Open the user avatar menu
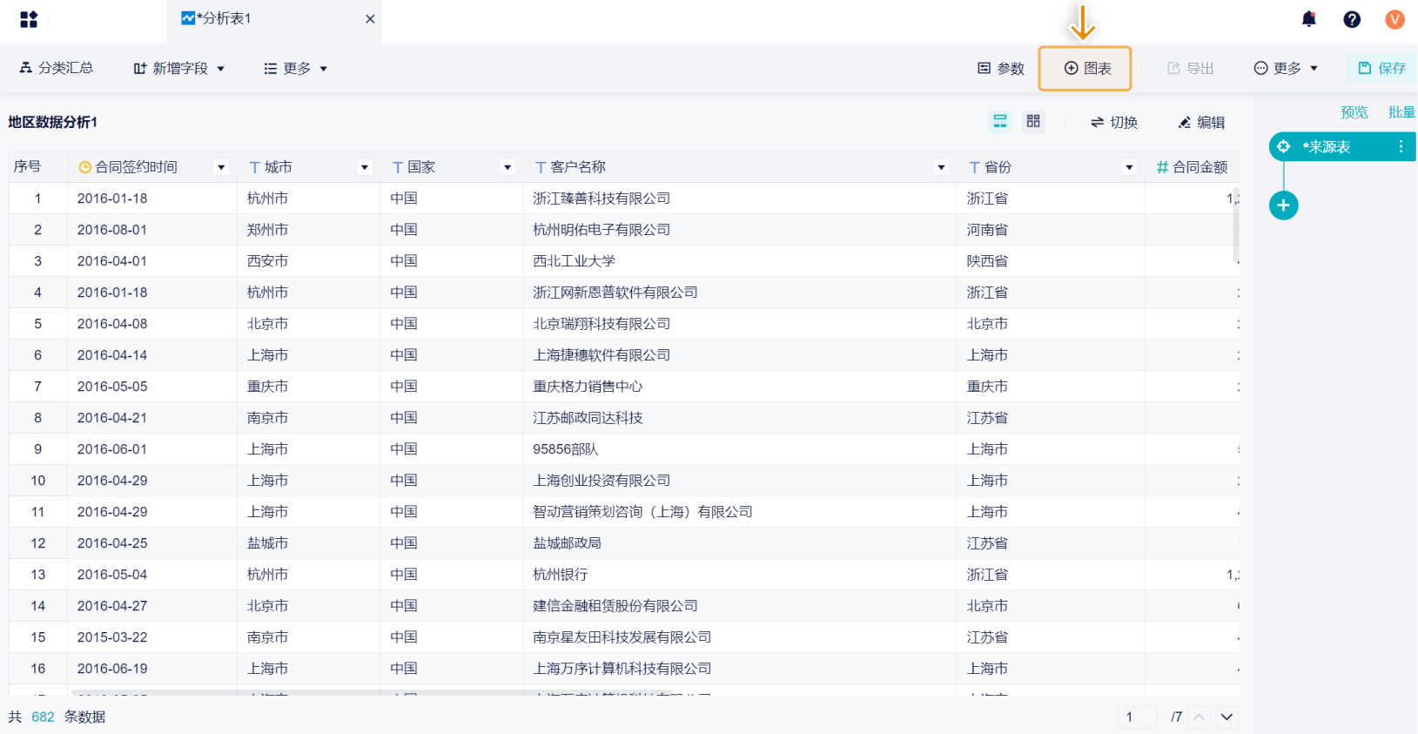This screenshot has height=734, width=1418. click(x=1394, y=19)
